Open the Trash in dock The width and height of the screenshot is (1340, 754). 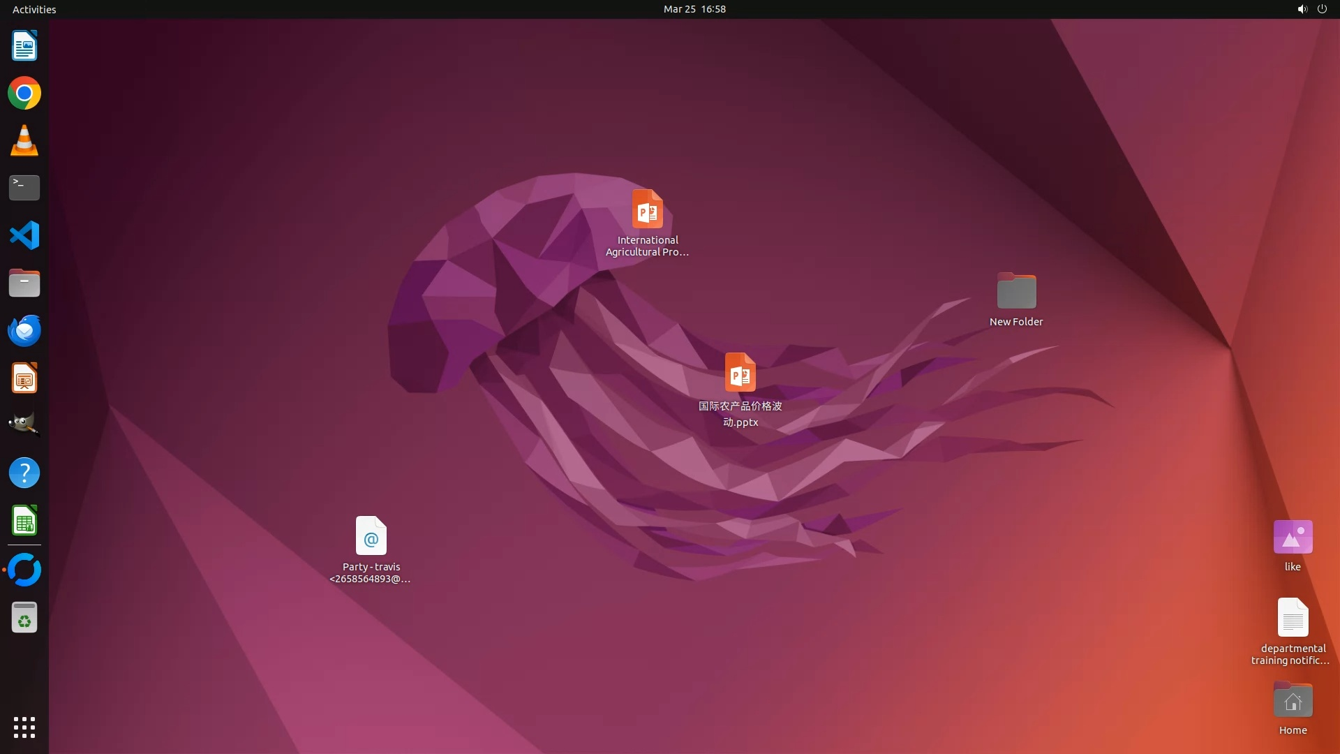[24, 618]
